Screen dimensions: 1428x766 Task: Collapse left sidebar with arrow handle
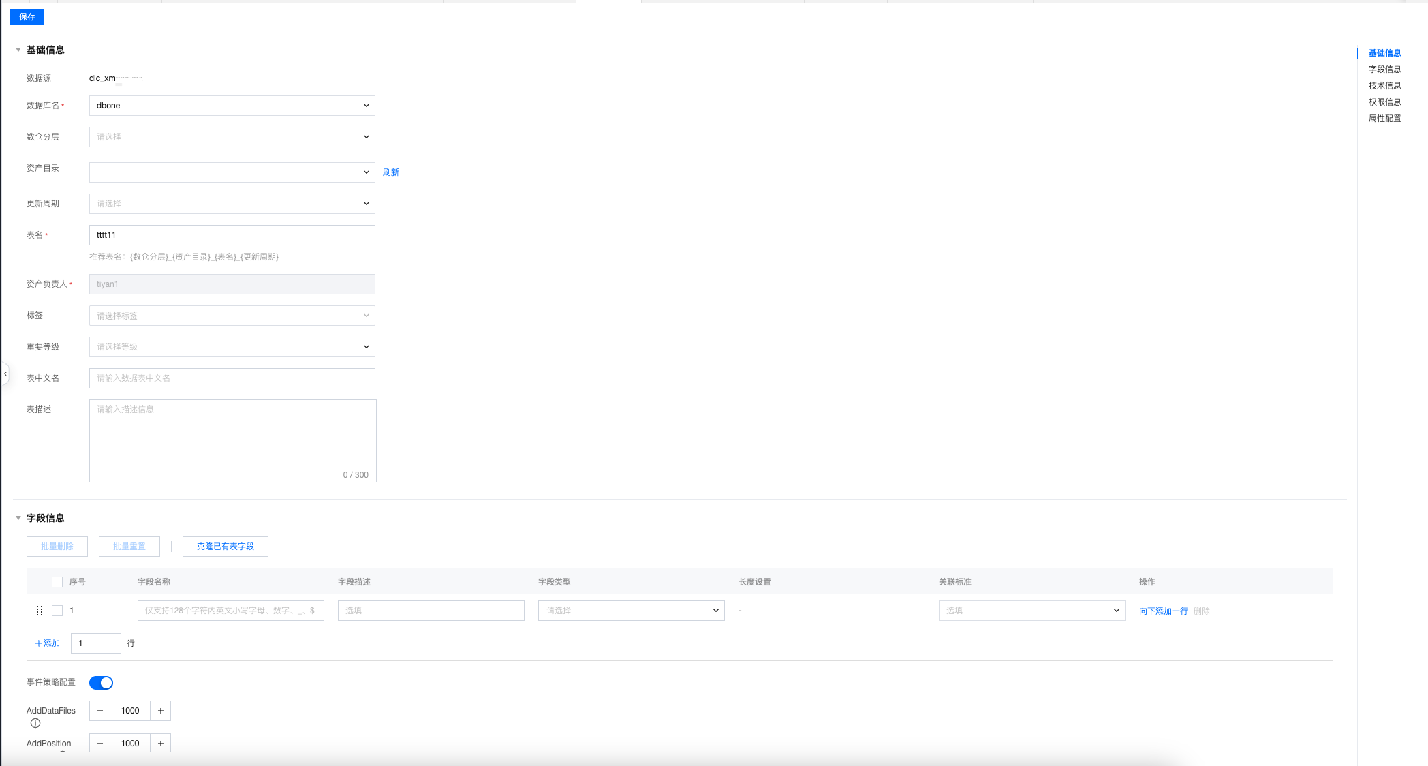[x=5, y=374]
